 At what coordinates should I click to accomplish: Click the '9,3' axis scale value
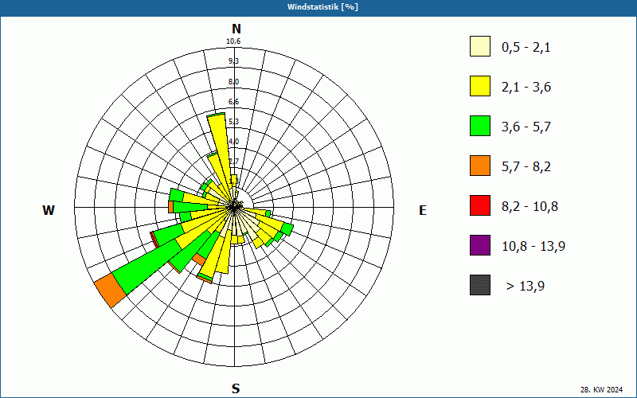click(x=233, y=61)
